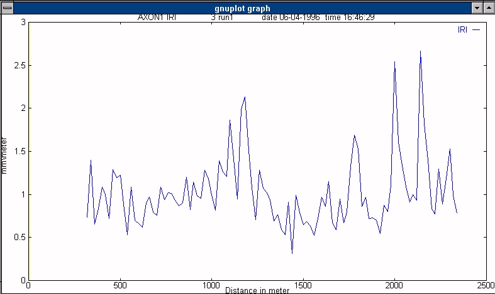Click the time 16:46:29 text
495x294 pixels.
tap(350, 18)
